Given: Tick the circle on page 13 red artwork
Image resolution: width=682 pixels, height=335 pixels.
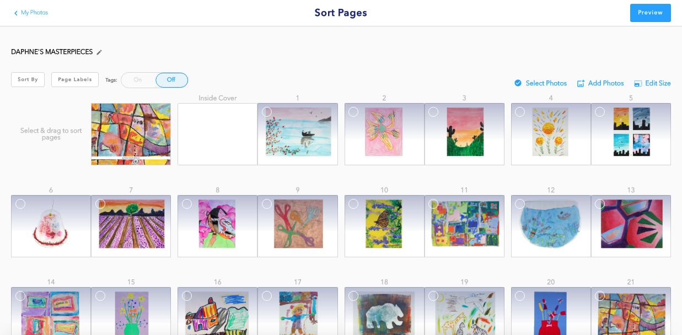Looking at the screenshot, I should point(600,204).
